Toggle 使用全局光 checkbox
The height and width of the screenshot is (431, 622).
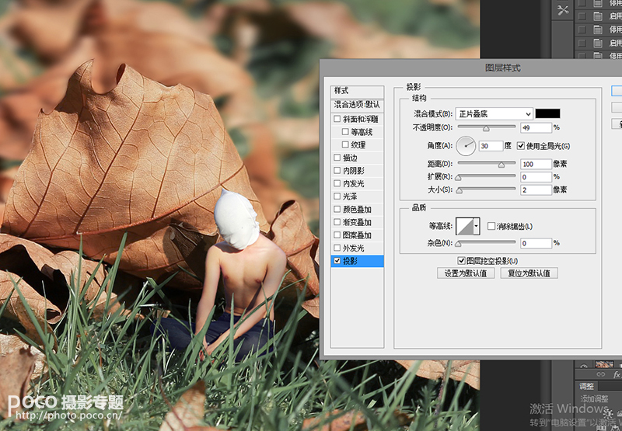point(521,146)
